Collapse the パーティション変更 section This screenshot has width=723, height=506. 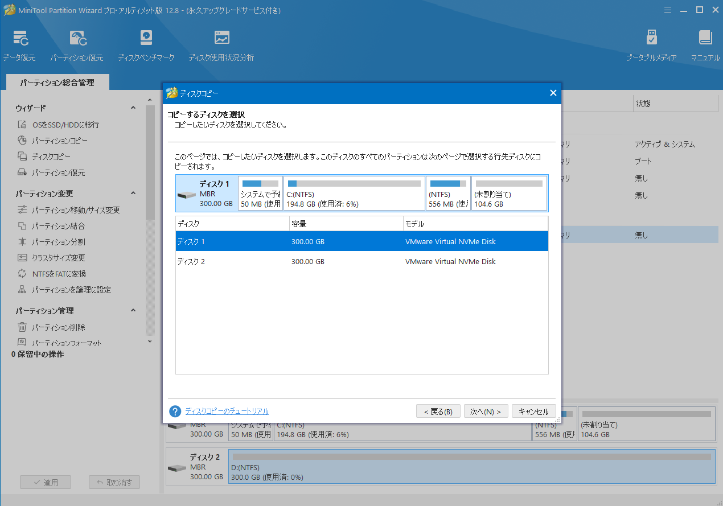tap(133, 192)
